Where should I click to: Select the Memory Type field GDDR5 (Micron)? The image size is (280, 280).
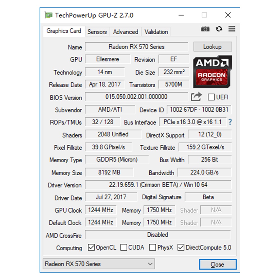tap(117, 160)
